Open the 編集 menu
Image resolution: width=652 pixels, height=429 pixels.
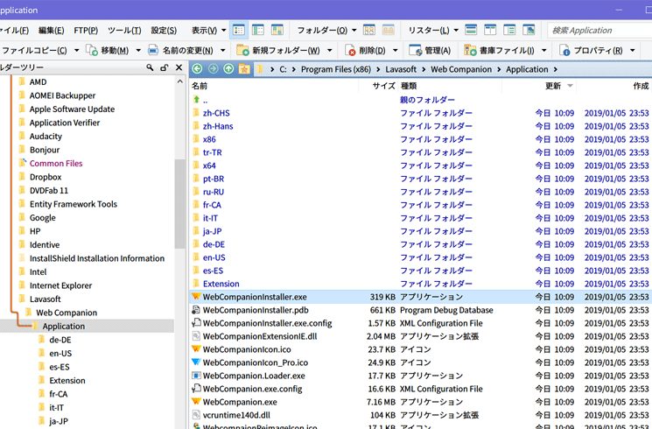51,31
